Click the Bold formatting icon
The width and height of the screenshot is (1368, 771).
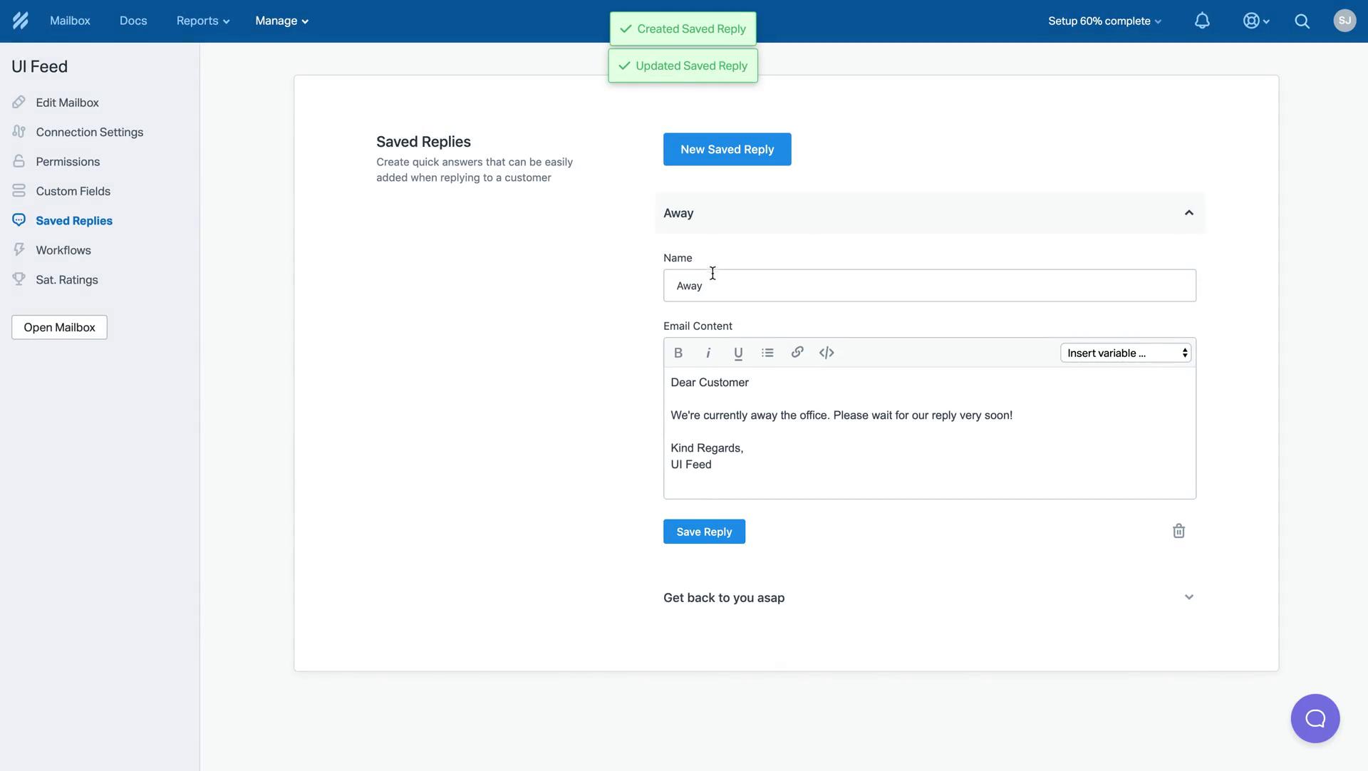click(678, 352)
